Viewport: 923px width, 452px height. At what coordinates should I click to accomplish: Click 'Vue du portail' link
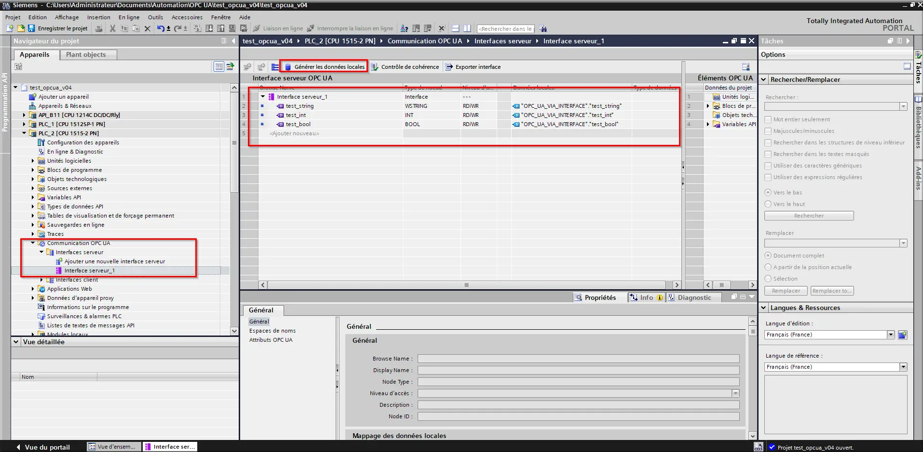pyautogui.click(x=43, y=447)
